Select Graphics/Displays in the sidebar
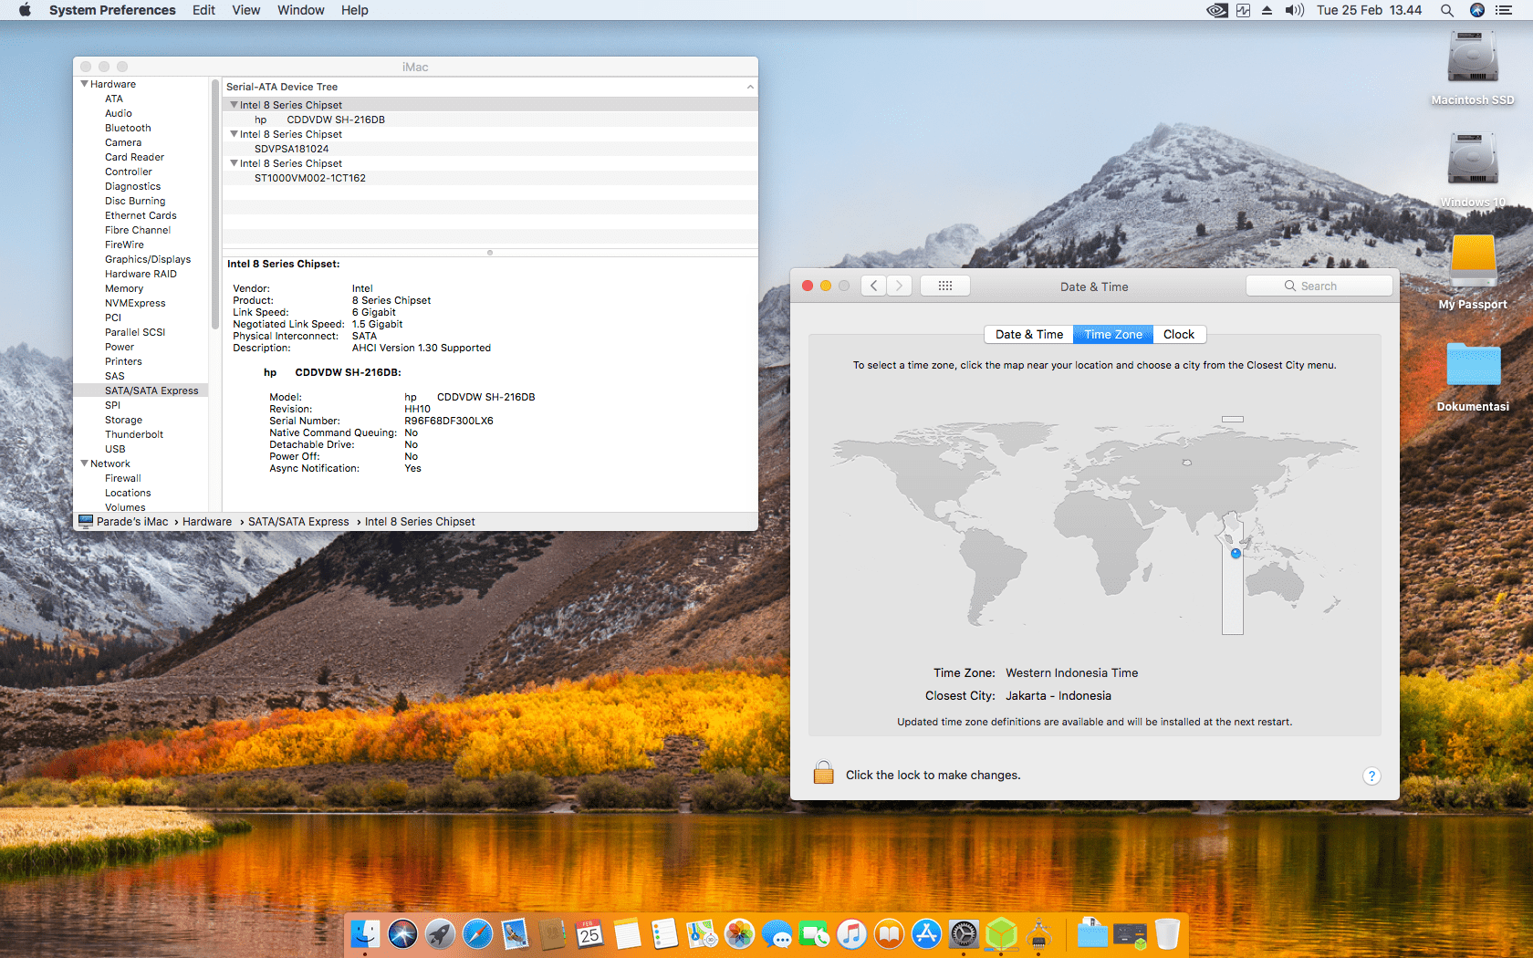The width and height of the screenshot is (1533, 958). (x=148, y=259)
